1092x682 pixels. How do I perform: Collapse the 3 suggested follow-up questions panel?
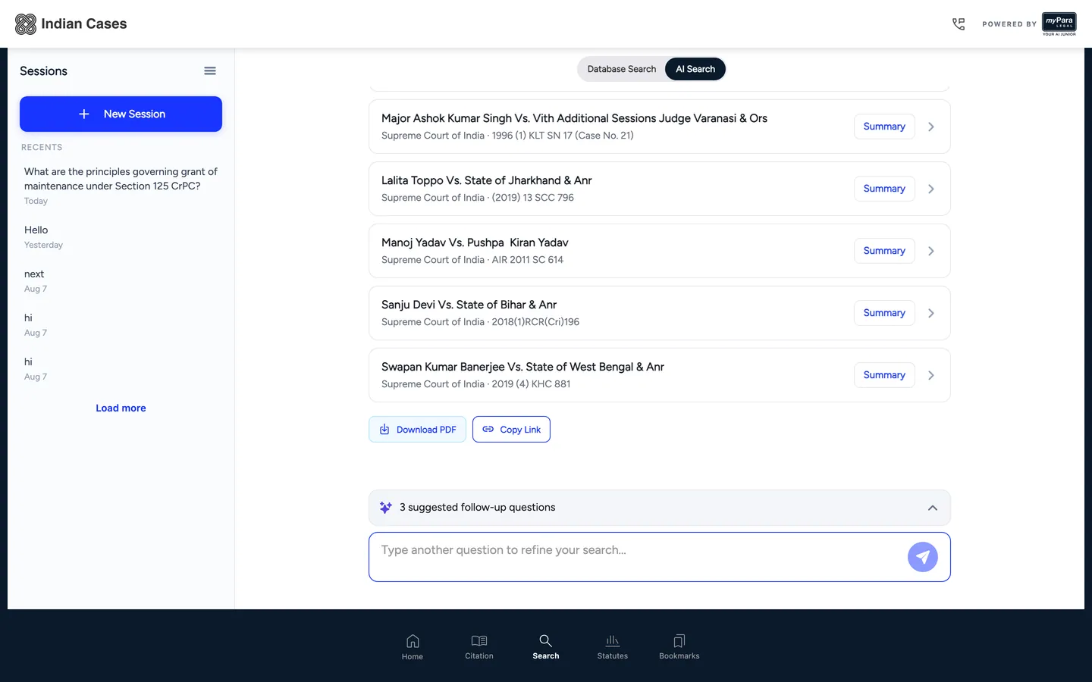(x=933, y=508)
